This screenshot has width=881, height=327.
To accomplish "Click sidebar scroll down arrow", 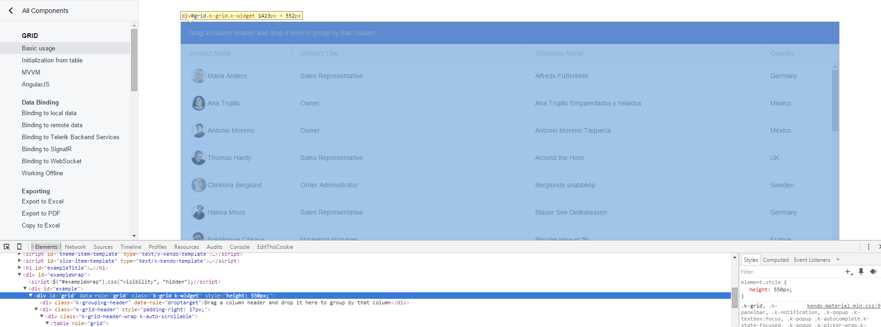I will [134, 236].
